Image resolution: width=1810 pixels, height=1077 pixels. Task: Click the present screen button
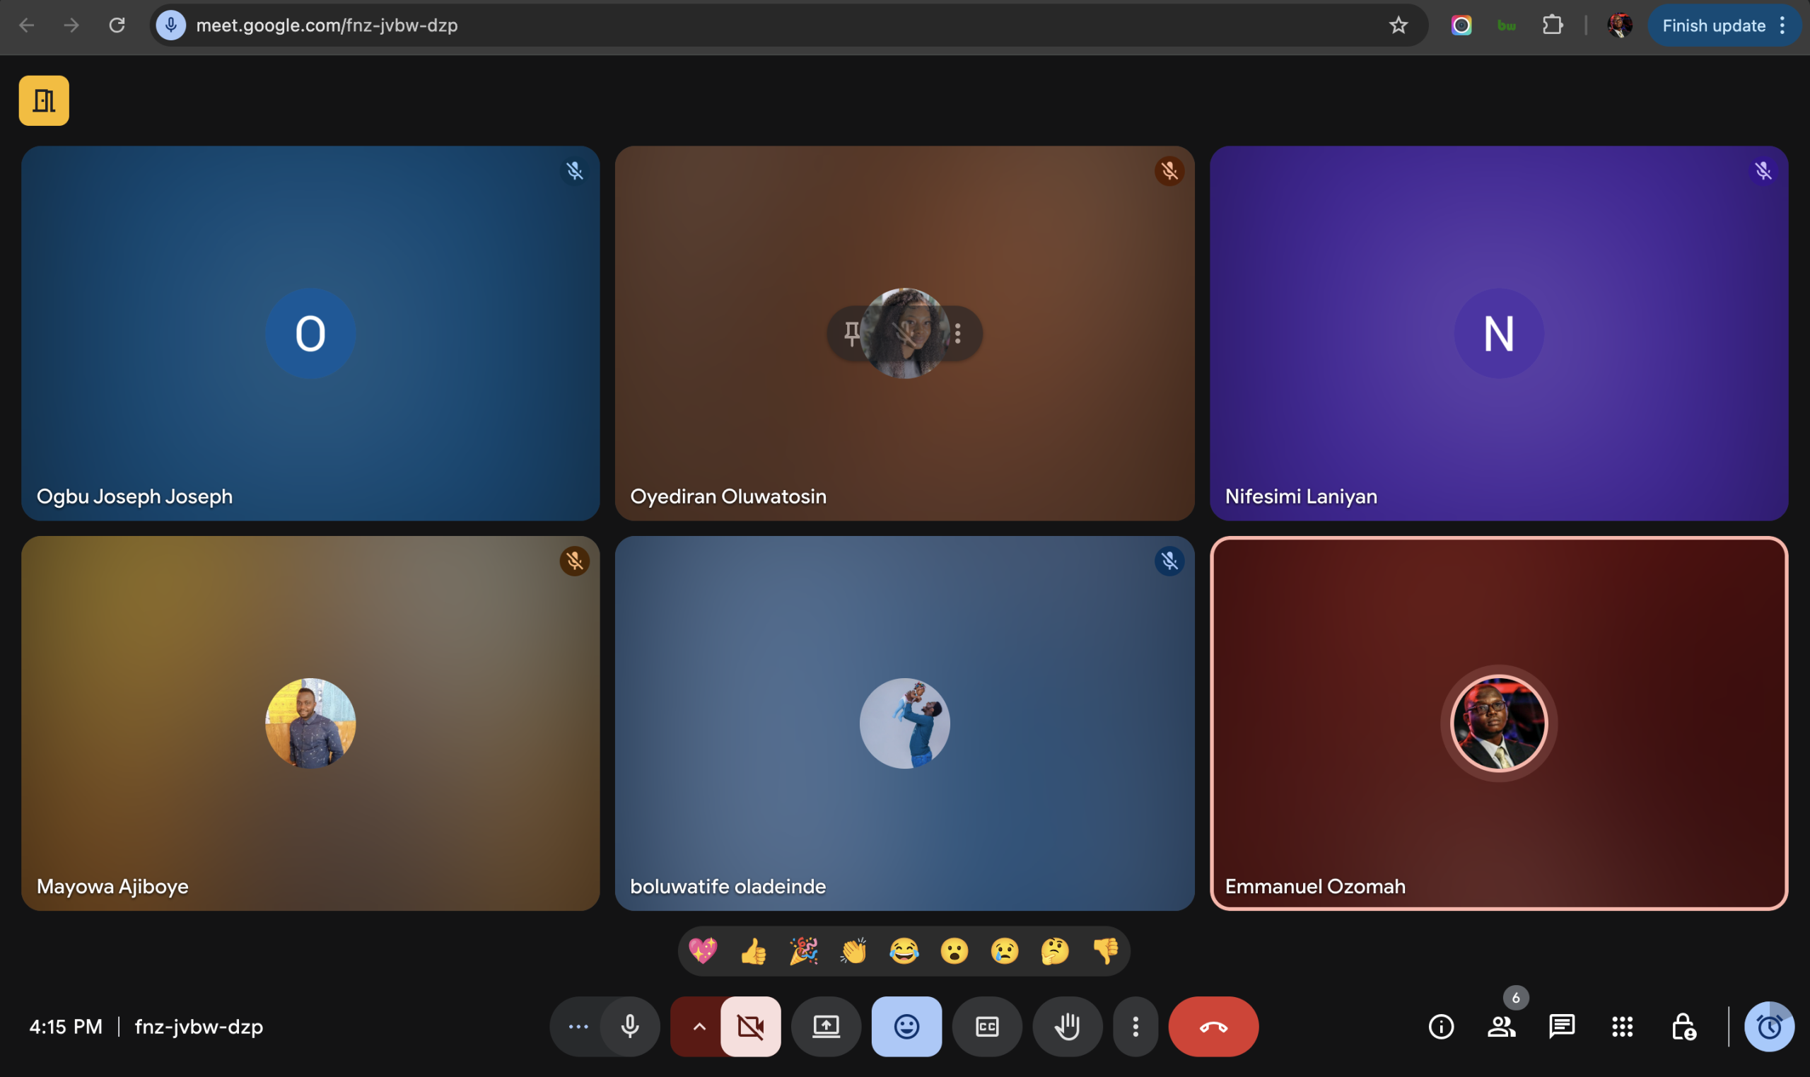point(826,1026)
